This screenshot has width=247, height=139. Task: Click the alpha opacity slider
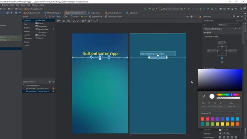point(228,98)
